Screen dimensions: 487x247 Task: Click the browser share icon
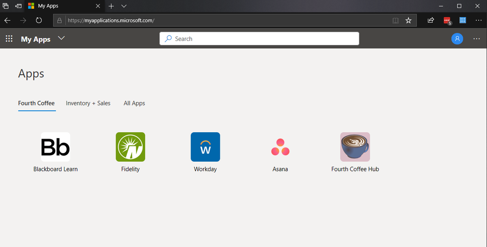pos(431,21)
